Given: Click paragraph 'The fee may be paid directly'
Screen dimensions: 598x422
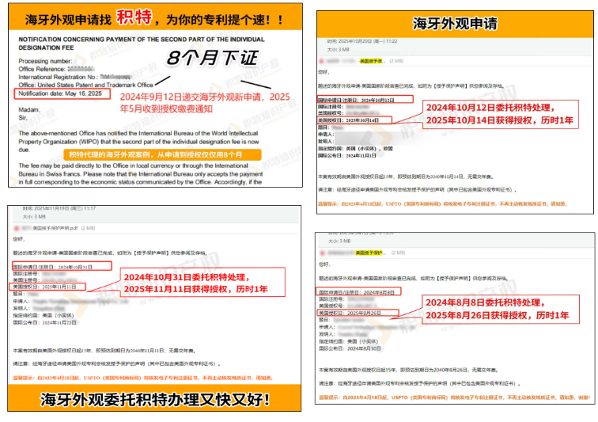Looking at the screenshot, I should point(141,174).
